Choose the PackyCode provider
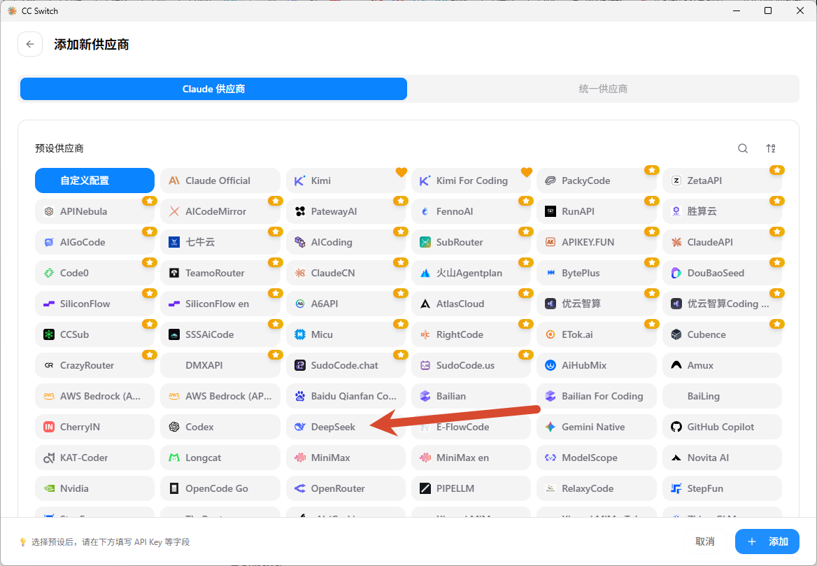Screen dimensions: 817x566 (x=597, y=181)
